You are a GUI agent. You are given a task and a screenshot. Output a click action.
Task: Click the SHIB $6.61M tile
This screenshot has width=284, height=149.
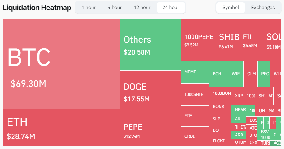pyautogui.click(x=227, y=40)
